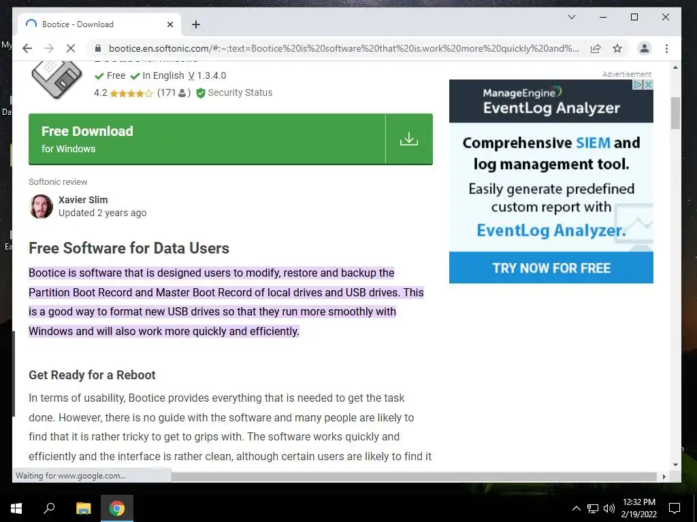
Task: Go back to the previous page
Action: (x=27, y=48)
